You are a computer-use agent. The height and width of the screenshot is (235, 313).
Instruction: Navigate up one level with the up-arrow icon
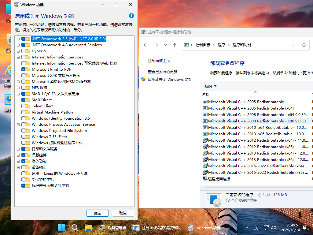click(x=174, y=45)
